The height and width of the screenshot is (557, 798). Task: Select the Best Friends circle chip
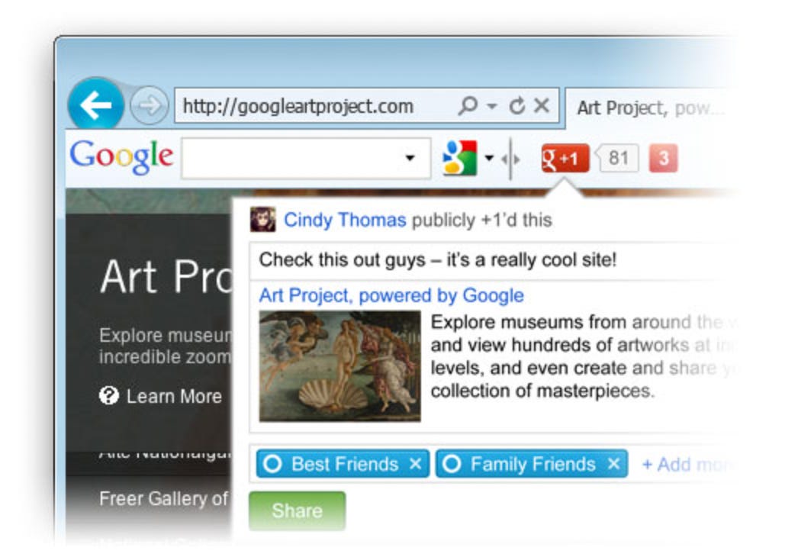pyautogui.click(x=343, y=464)
